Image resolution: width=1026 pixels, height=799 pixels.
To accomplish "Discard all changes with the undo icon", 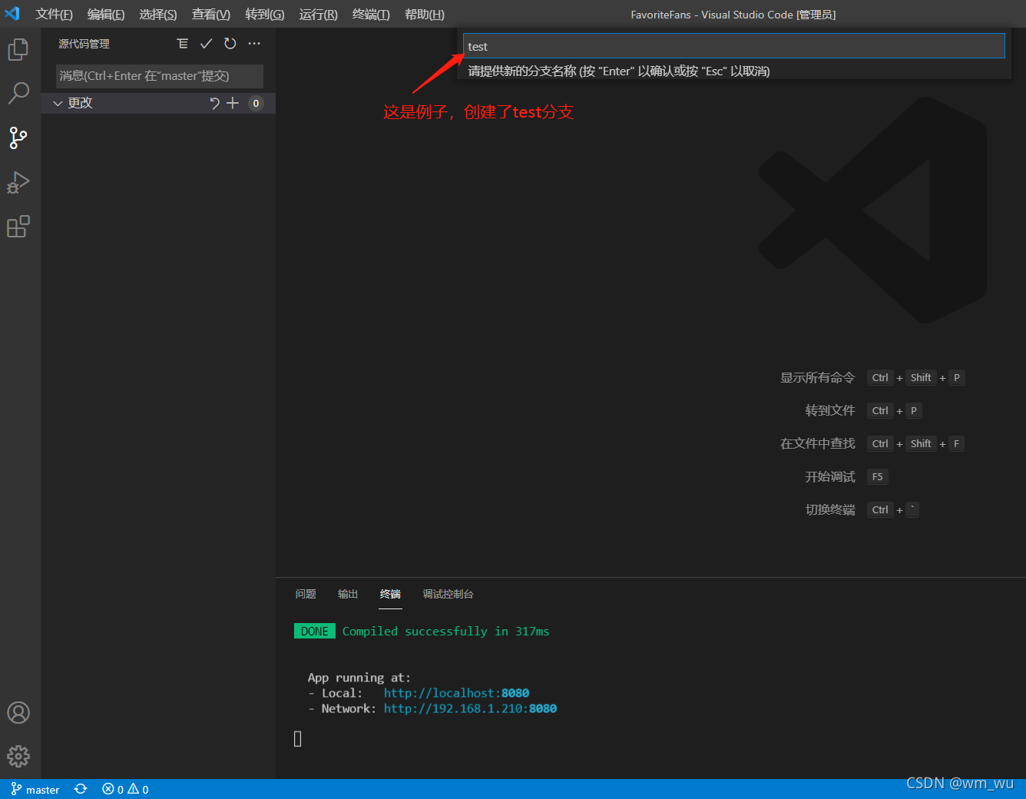I will 214,103.
